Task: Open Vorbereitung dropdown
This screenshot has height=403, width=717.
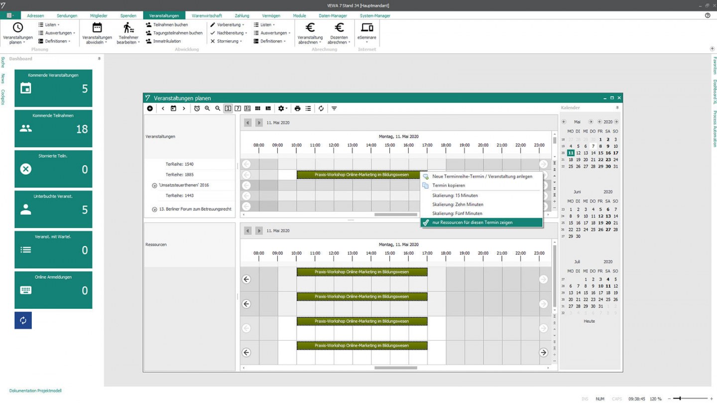Action: pyautogui.click(x=227, y=24)
